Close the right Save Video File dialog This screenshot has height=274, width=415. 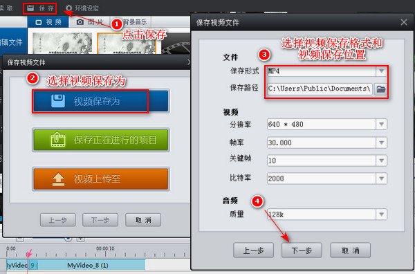404,22
